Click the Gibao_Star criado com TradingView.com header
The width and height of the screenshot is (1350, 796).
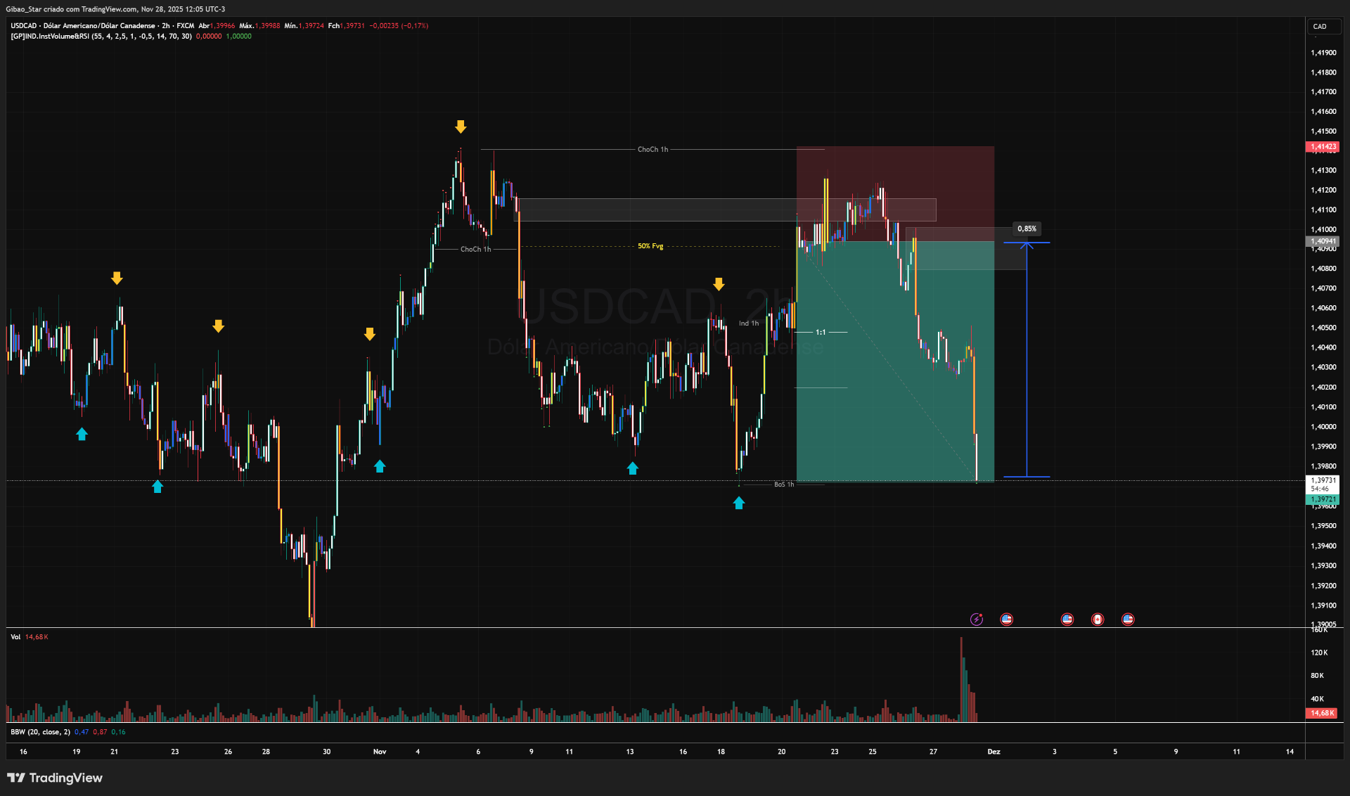pyautogui.click(x=115, y=9)
